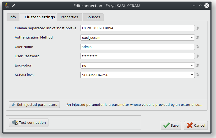Click info icon beside User Name field
This screenshot has height=138, width=216.
pyautogui.click(x=197, y=47)
